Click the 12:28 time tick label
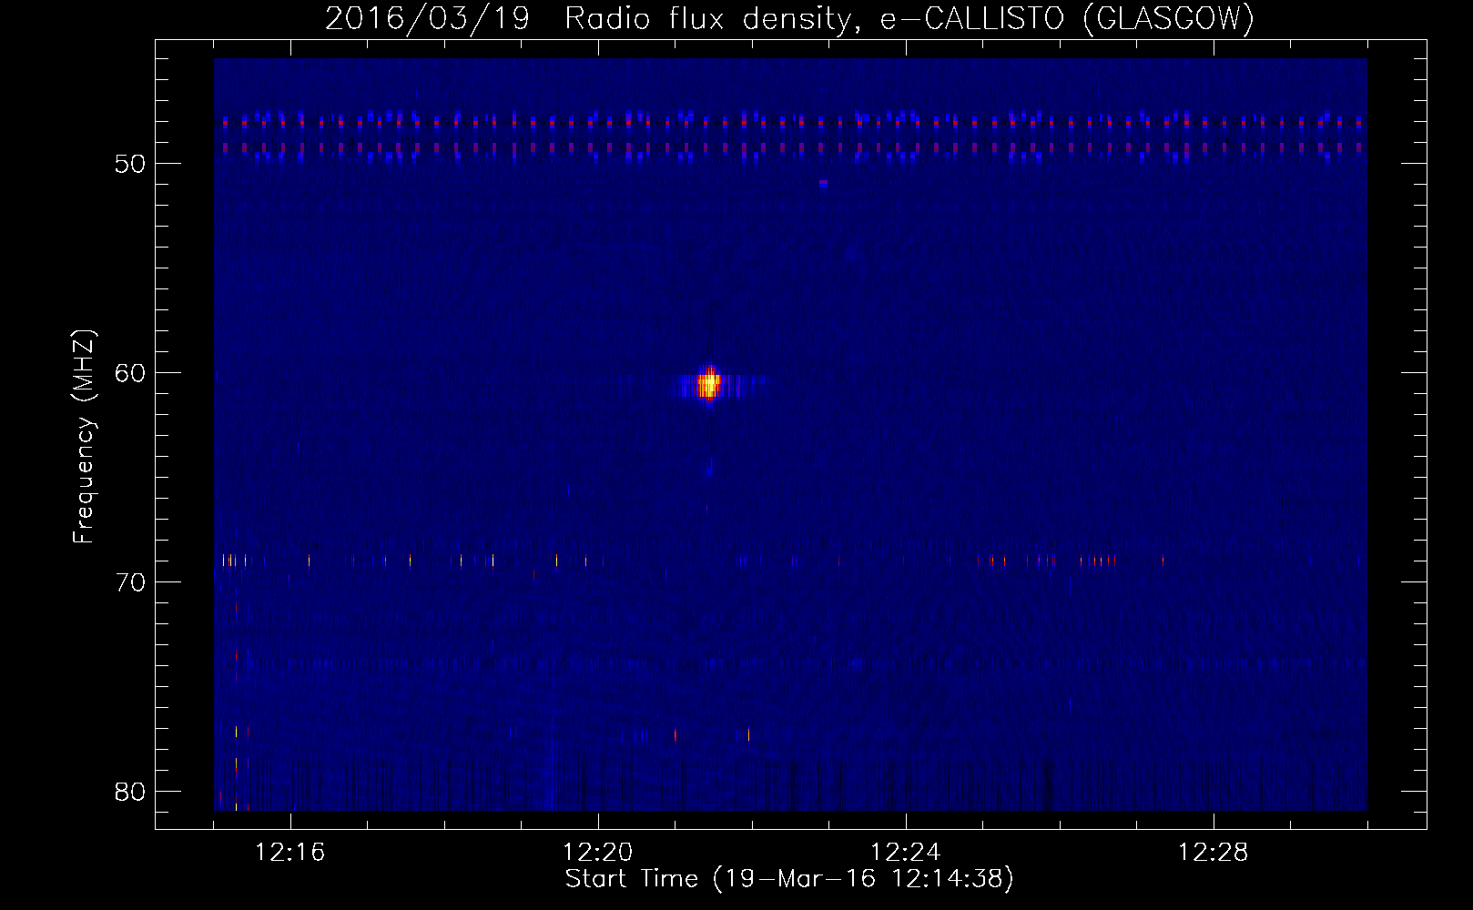The image size is (1473, 910). (1214, 853)
